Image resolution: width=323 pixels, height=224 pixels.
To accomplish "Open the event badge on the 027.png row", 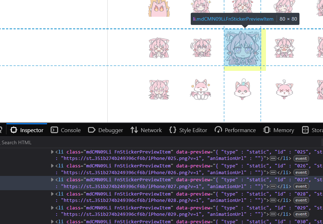I will click(x=301, y=186).
